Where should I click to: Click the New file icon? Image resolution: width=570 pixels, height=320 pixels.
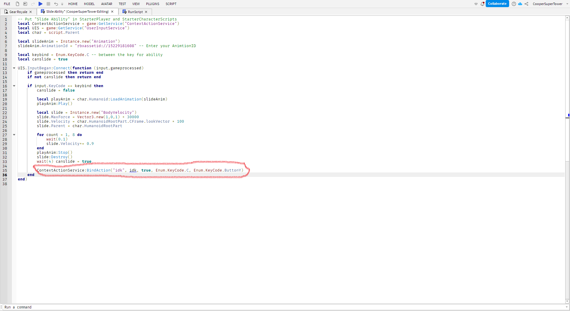[18, 4]
